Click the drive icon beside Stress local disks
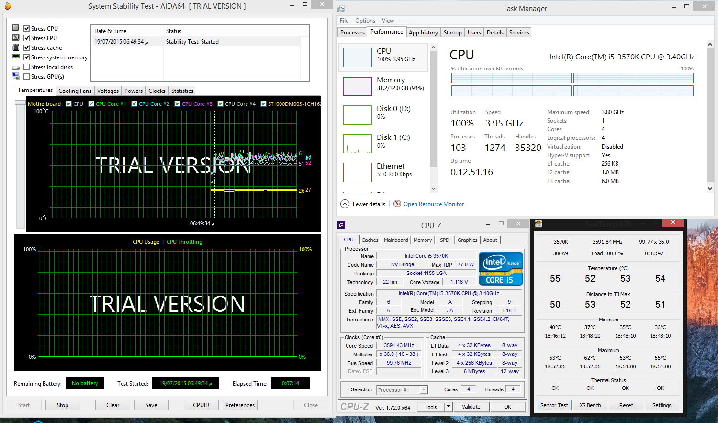This screenshot has width=718, height=423. [x=16, y=68]
